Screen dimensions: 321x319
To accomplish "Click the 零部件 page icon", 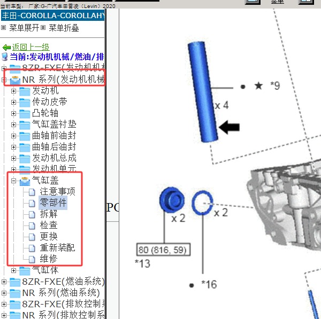I will pos(32,203).
